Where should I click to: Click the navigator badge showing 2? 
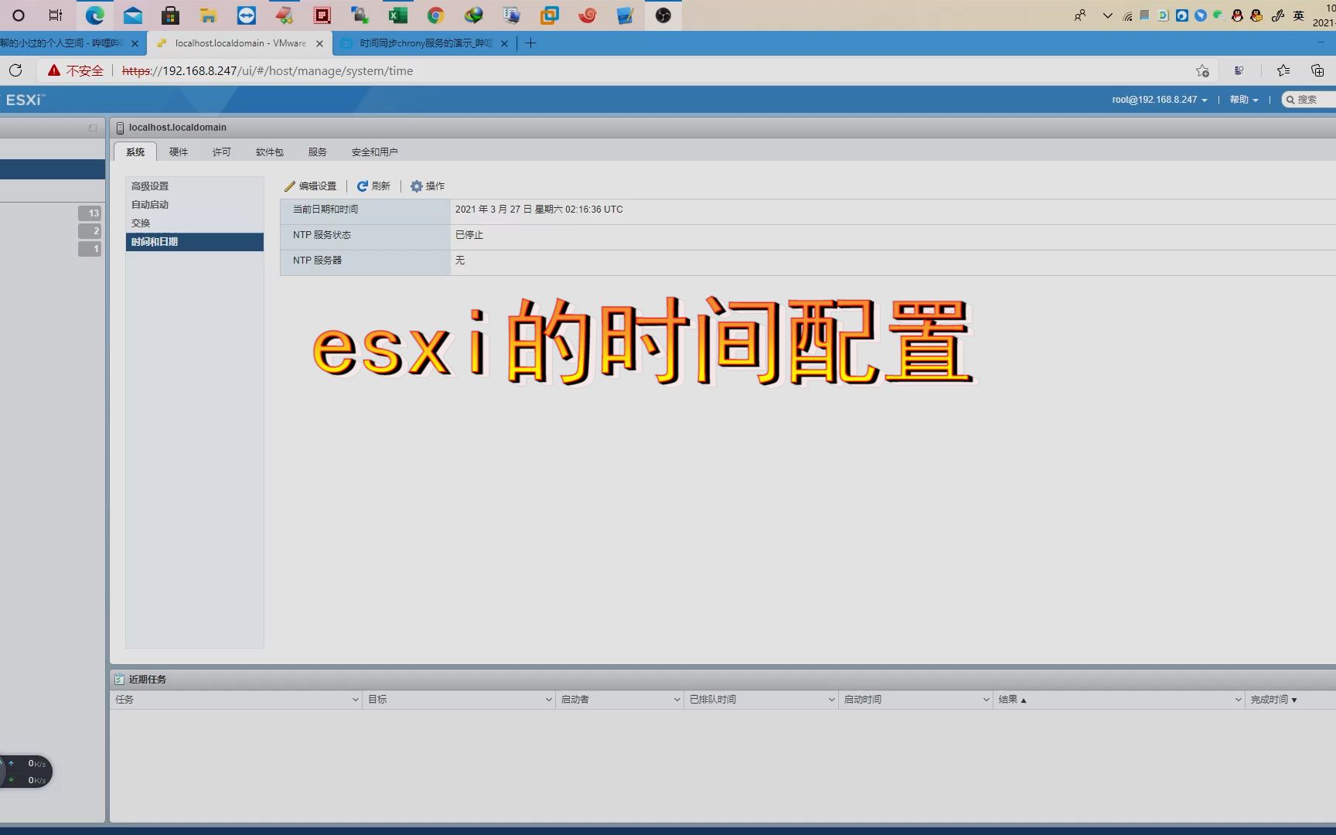pyautogui.click(x=90, y=230)
